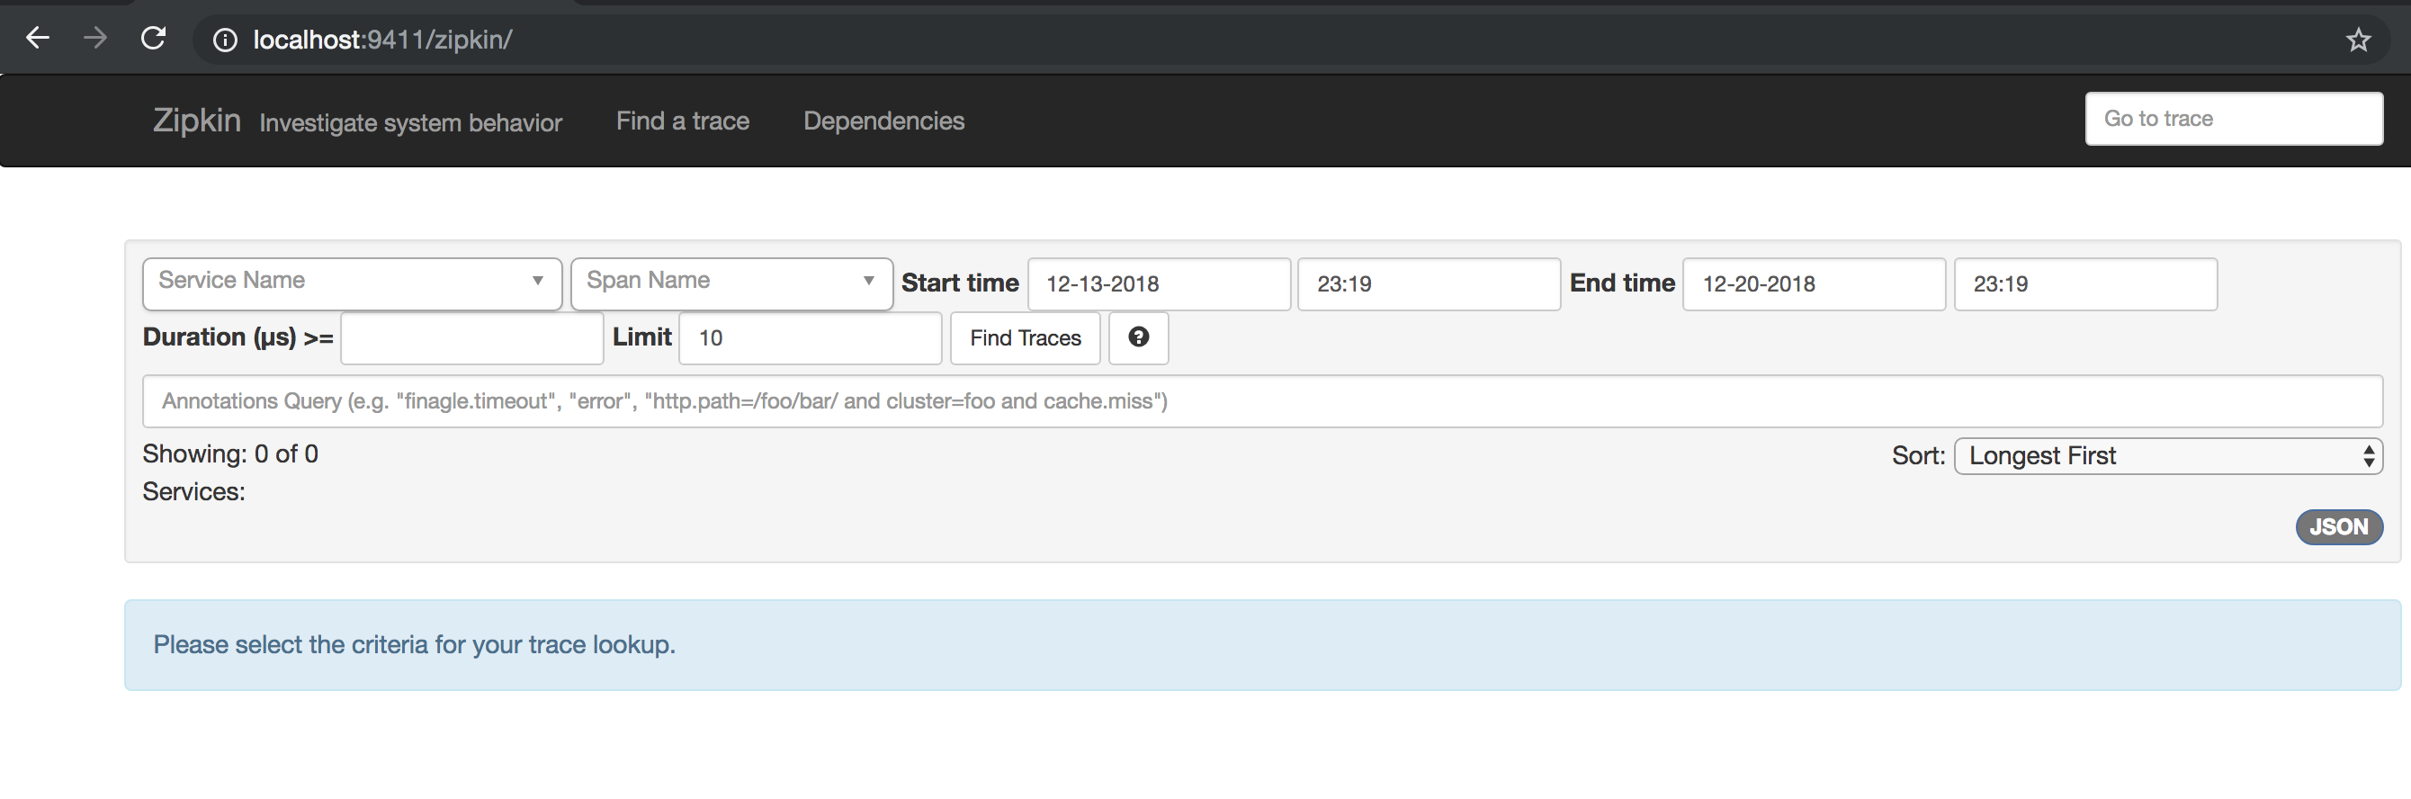Click the Limit field showing 10
Viewport: 2411px width, 799px height.
click(x=810, y=337)
